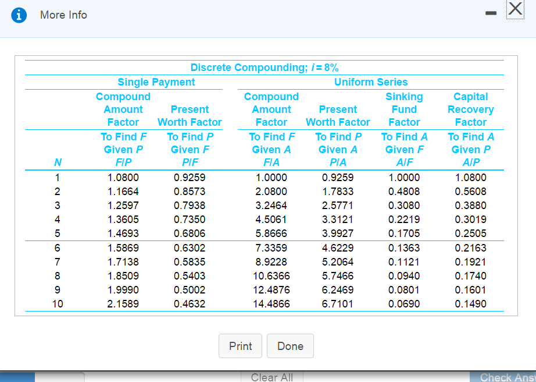536x382 pixels.
Task: Click the P/F value 0.8573
Action: (x=190, y=192)
